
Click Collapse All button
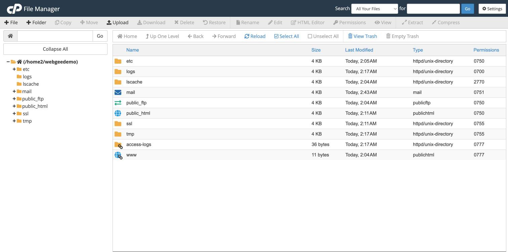click(55, 49)
